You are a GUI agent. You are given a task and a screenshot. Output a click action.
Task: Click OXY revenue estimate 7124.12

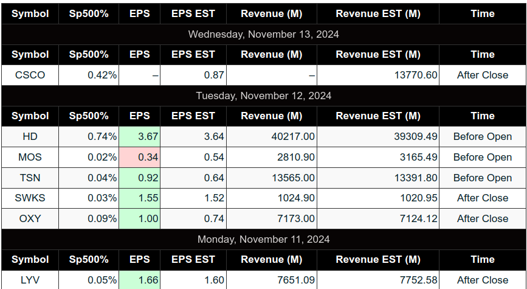coord(419,218)
